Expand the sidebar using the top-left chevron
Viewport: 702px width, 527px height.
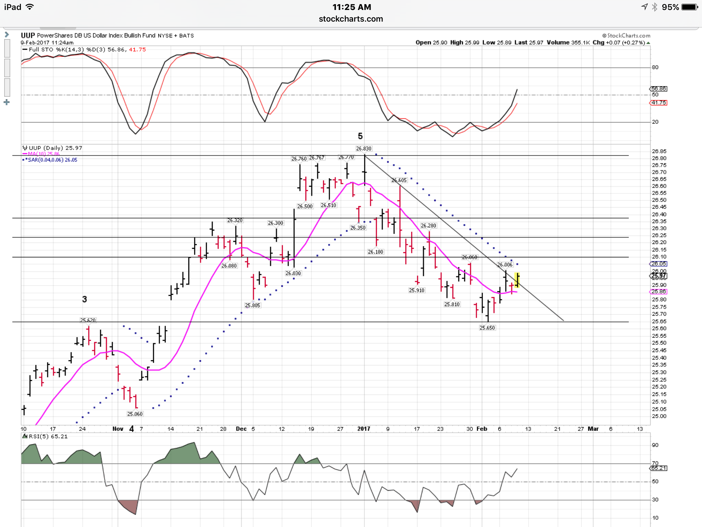tap(7, 35)
